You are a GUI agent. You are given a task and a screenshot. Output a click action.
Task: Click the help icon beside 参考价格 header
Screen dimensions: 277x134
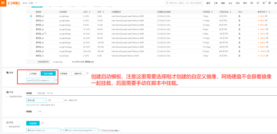(x=266, y=12)
